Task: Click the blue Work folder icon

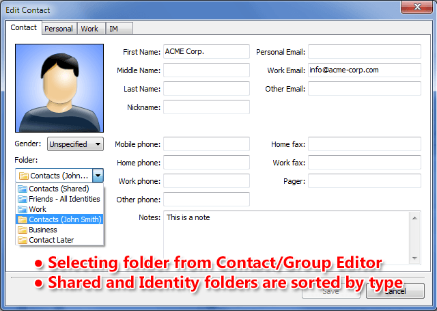Action: click(23, 209)
